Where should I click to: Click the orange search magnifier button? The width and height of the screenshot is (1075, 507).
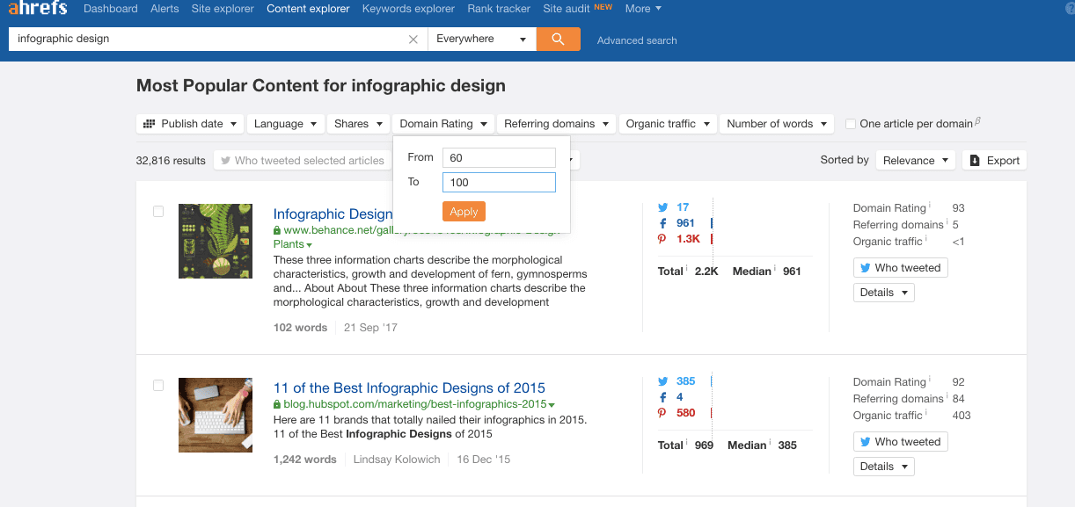558,39
